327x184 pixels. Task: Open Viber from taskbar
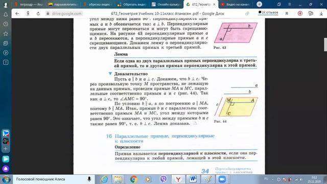tap(163, 179)
